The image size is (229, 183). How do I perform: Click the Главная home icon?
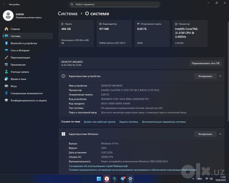(7, 29)
